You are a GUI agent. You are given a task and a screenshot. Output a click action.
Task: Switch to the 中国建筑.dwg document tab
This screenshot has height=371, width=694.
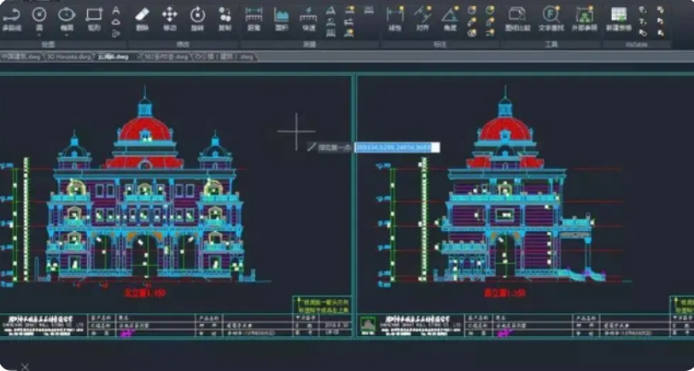(x=20, y=56)
